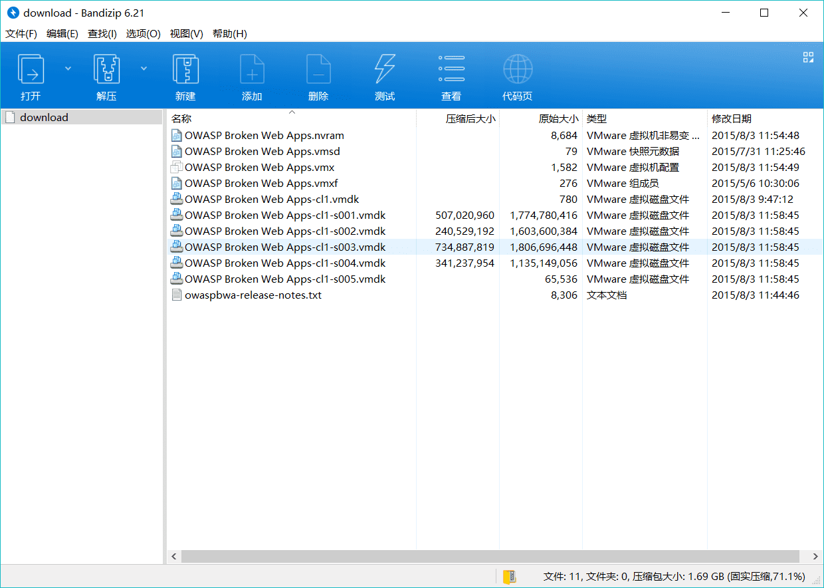Expand the dropdown arrow next to 打开

point(68,68)
